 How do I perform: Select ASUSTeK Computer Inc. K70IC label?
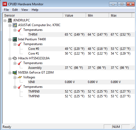[39, 25]
